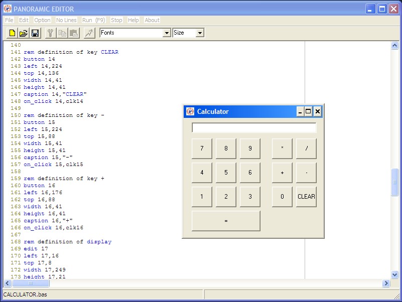
Task: Click the multiply (*) calculator button
Action: 282,148
